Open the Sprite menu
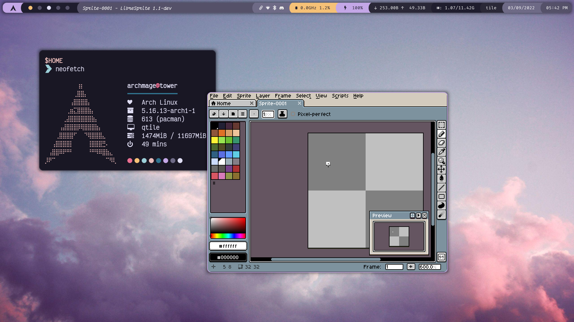 pyautogui.click(x=244, y=96)
